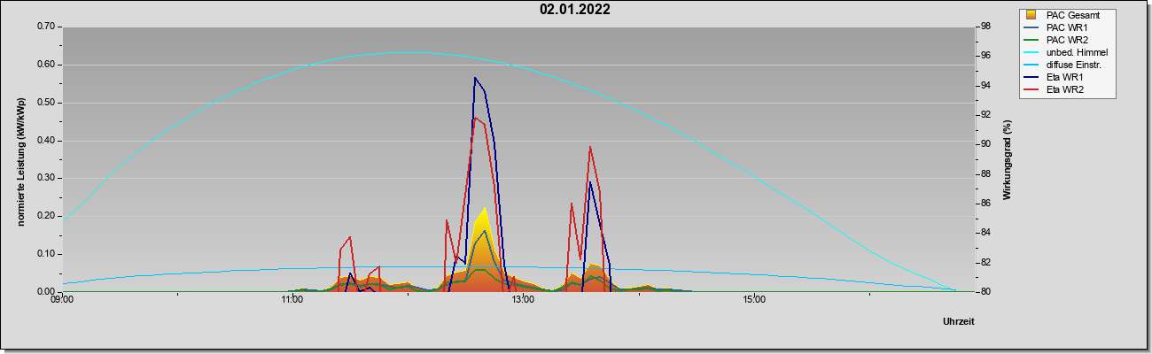The width and height of the screenshot is (1152, 354).
Task: Click the 0.30 left axis value
Action: point(46,178)
